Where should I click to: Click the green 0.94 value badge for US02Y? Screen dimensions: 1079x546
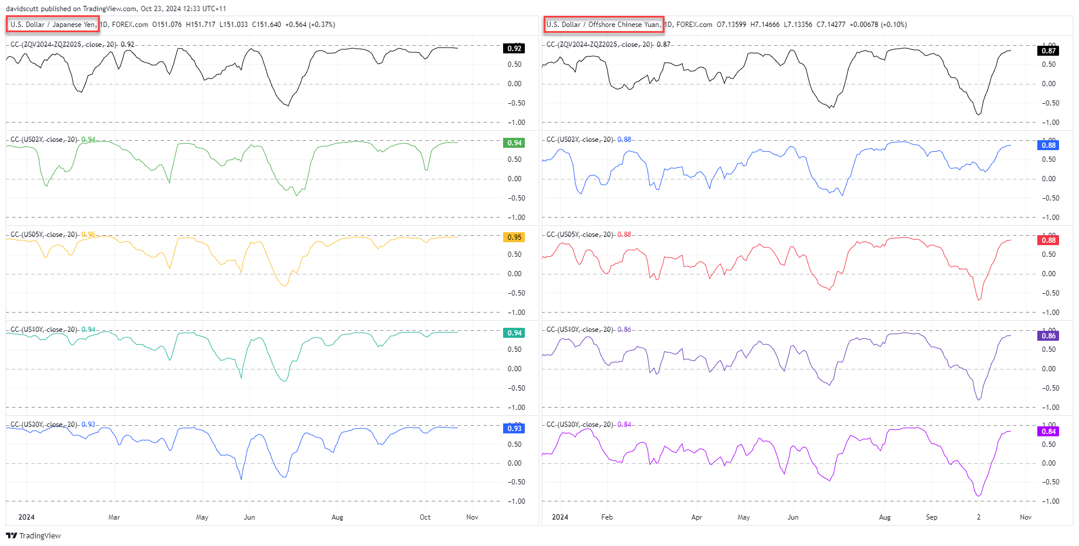[x=514, y=143]
